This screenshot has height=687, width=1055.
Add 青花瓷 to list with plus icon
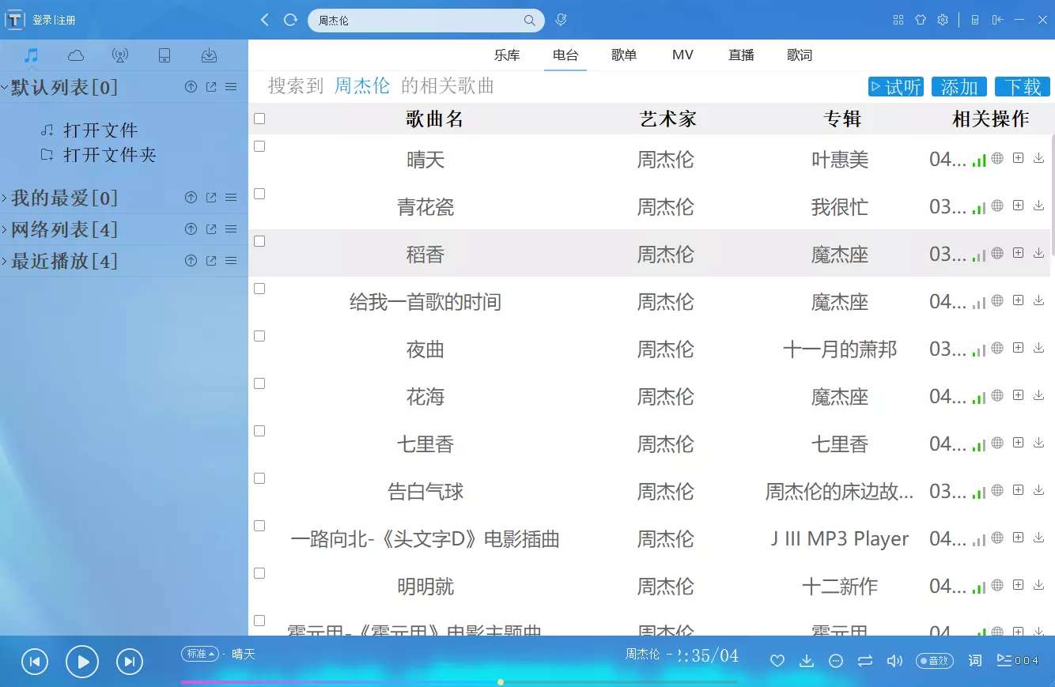1019,206
